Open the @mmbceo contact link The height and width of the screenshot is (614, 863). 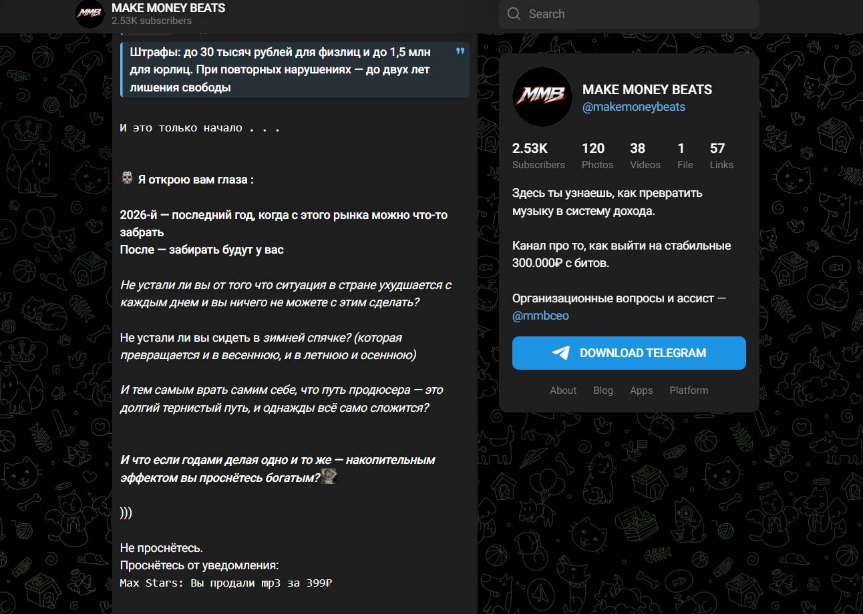click(540, 316)
